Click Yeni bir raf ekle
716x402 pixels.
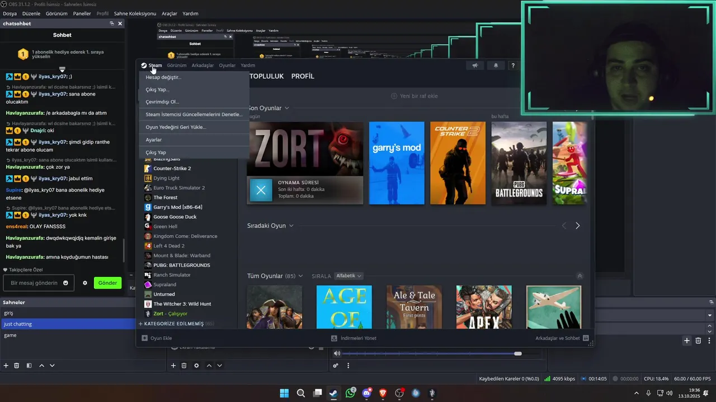pyautogui.click(x=414, y=96)
